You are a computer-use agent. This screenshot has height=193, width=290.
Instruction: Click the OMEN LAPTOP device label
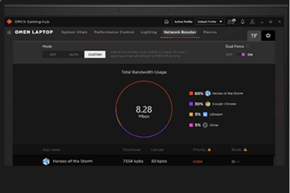click(x=34, y=32)
